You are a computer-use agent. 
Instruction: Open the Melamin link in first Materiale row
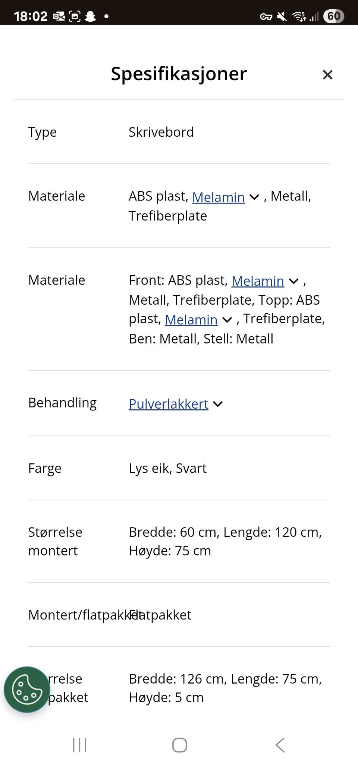218,197
